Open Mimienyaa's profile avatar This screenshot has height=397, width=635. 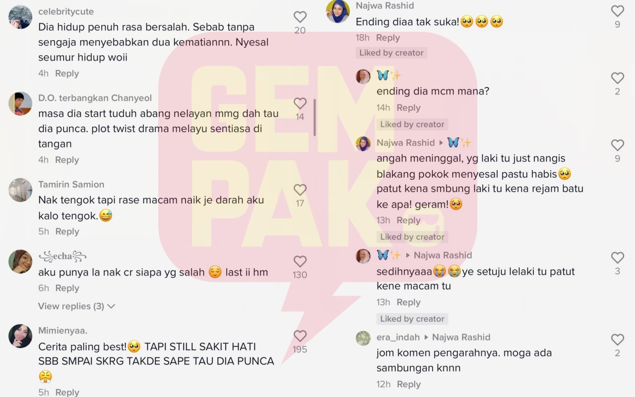tap(20, 336)
